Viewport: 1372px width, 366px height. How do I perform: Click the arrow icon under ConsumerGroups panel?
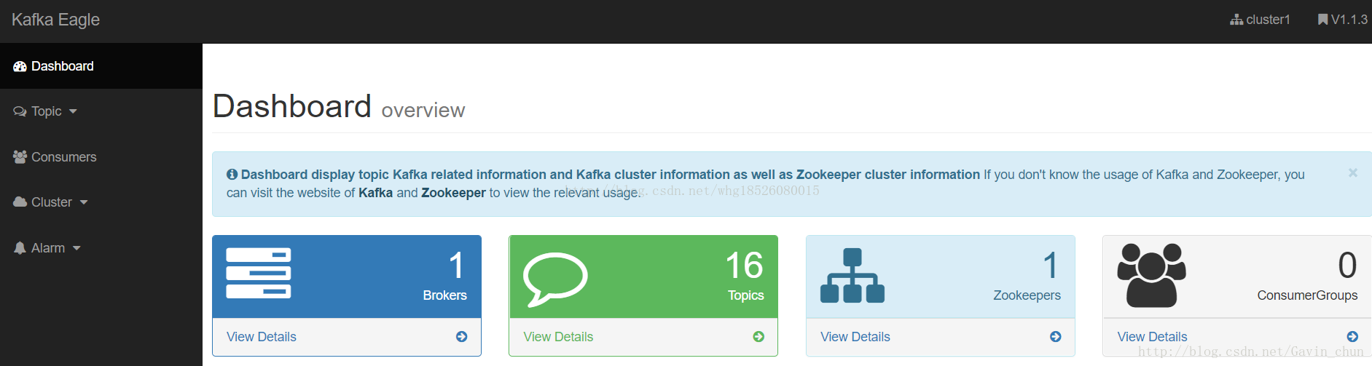point(1352,337)
